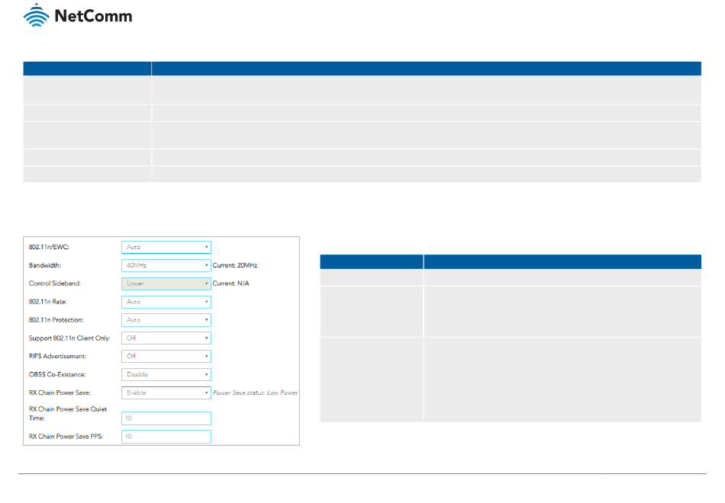Click the NetComm brand name text
The height and width of the screenshot is (503, 725).
(93, 16)
